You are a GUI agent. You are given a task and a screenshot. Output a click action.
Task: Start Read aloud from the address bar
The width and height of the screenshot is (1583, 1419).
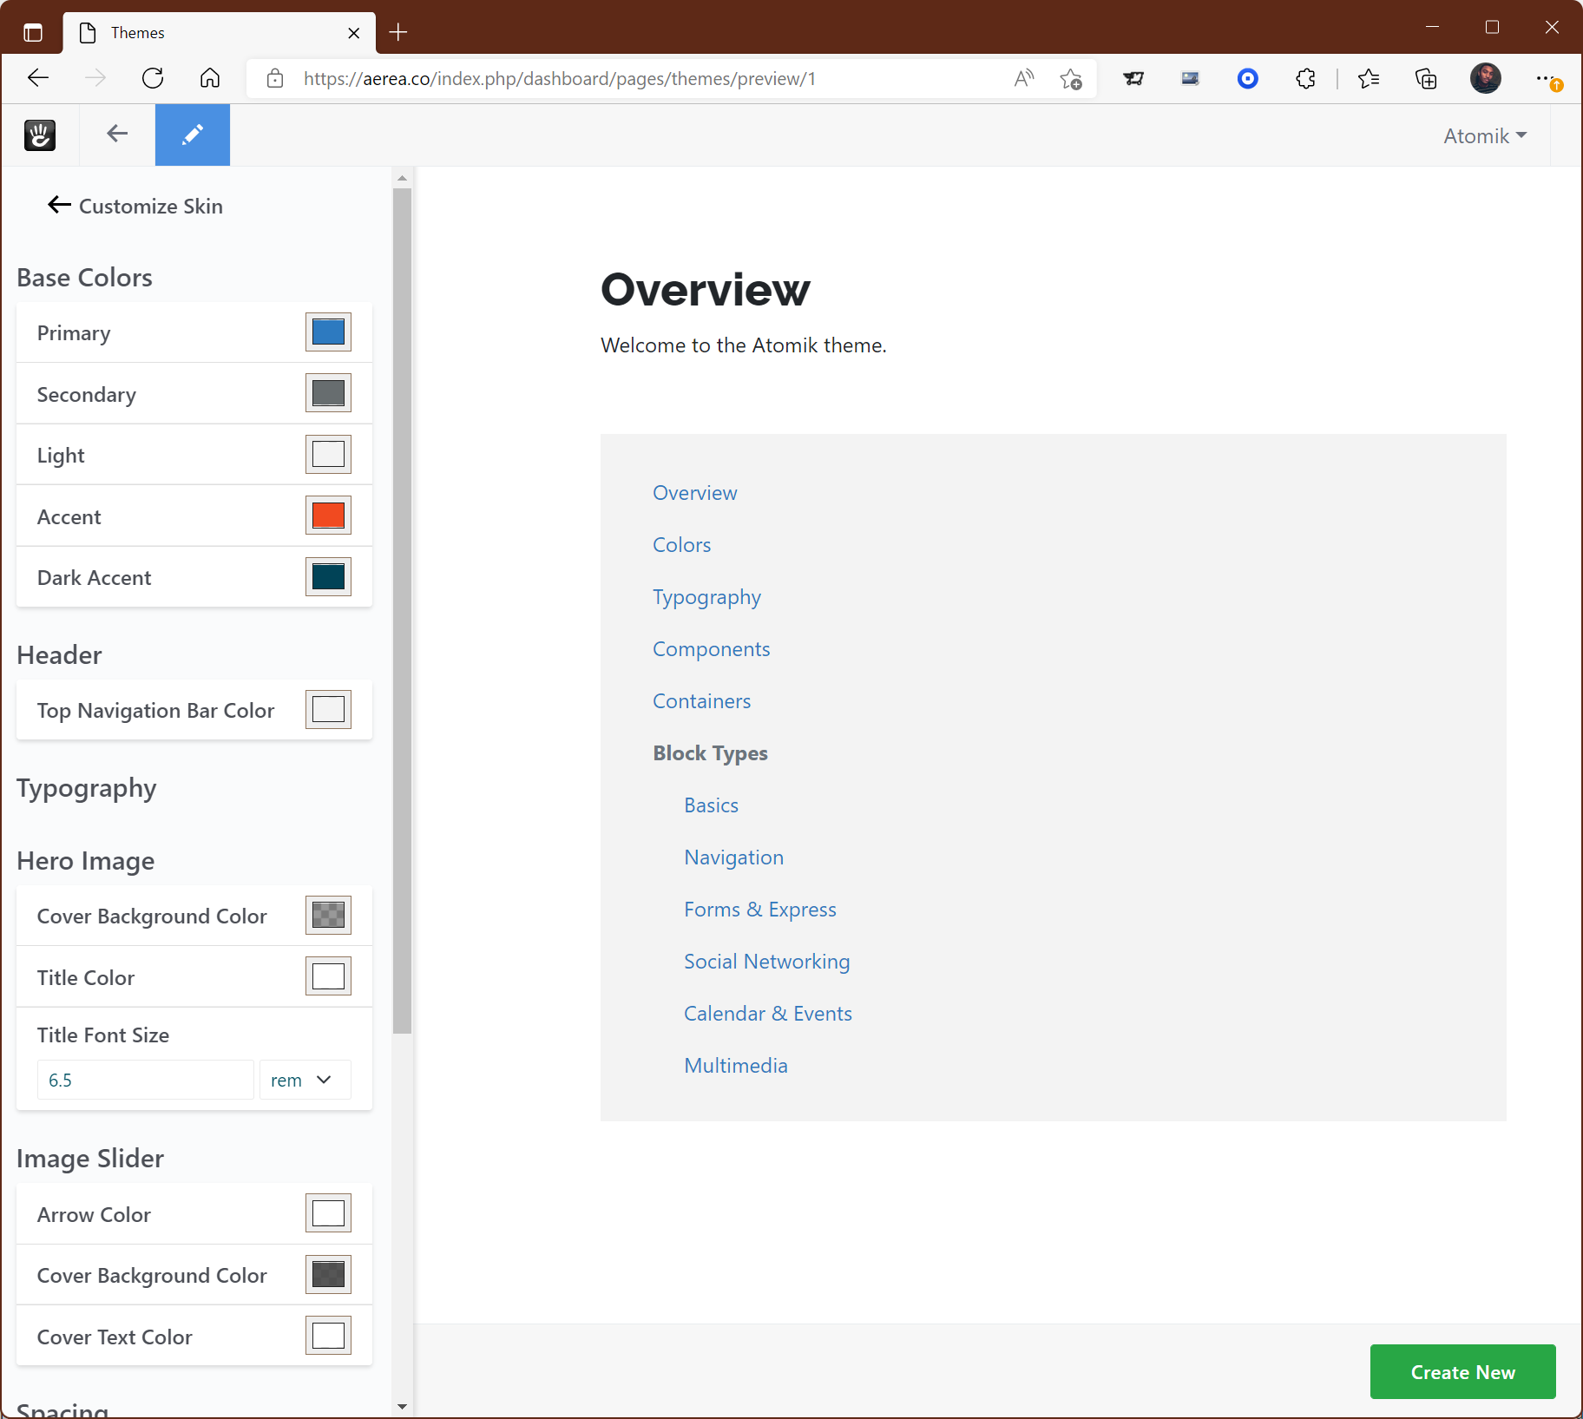coord(1023,78)
